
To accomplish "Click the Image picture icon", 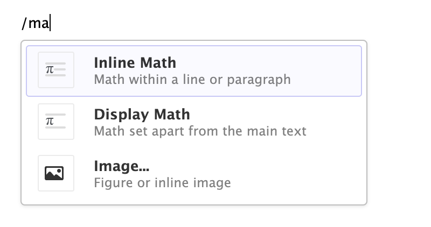I will point(55,173).
